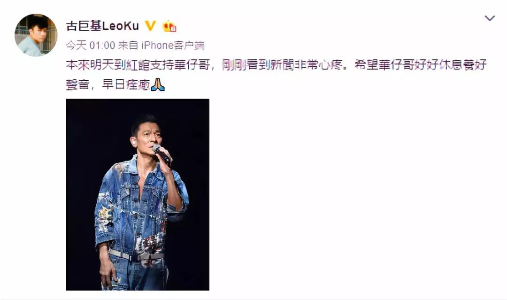Click the membership crown badge icon
The height and width of the screenshot is (300, 507).
(169, 26)
